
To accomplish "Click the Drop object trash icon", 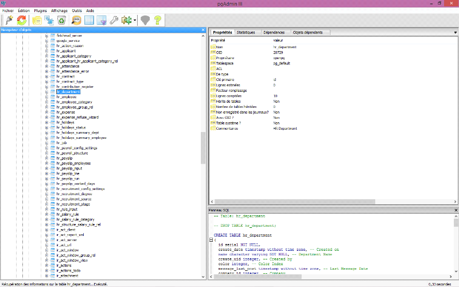I will pos(61,20).
